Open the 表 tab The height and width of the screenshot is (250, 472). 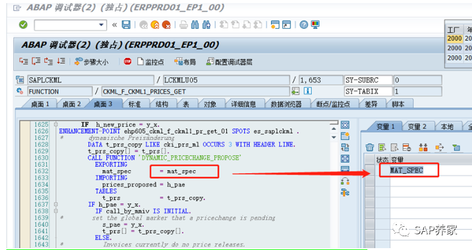(186, 104)
